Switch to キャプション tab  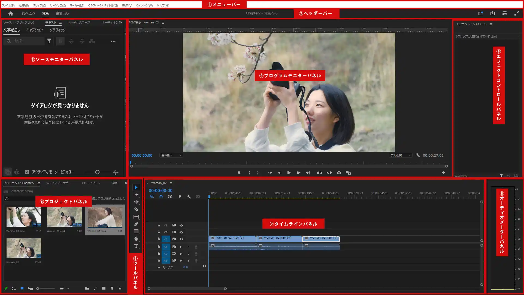click(35, 30)
